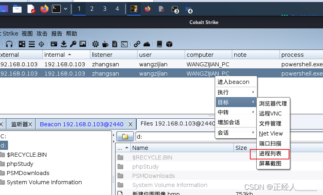Click the cloud manage sites icon
323x195 pixels.
click(147, 44)
